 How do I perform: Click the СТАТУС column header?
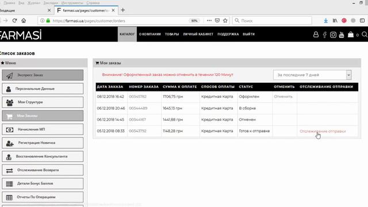pos(246,87)
